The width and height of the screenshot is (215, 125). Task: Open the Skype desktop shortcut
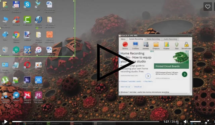[27, 4]
